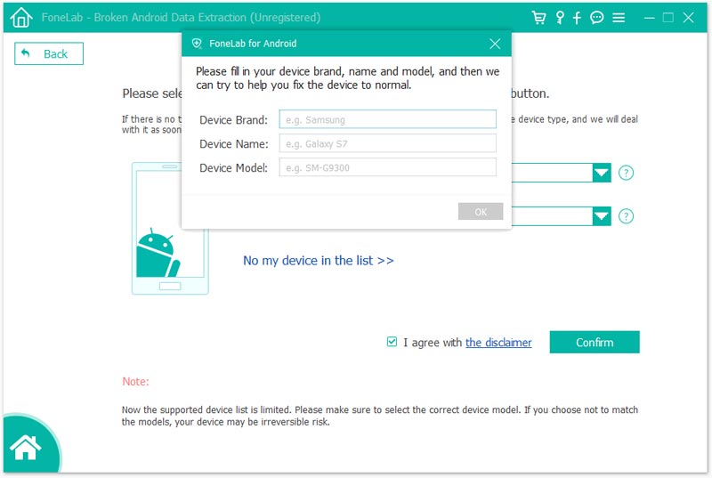The image size is (712, 478).
Task: Click the register key icon
Action: (560, 18)
